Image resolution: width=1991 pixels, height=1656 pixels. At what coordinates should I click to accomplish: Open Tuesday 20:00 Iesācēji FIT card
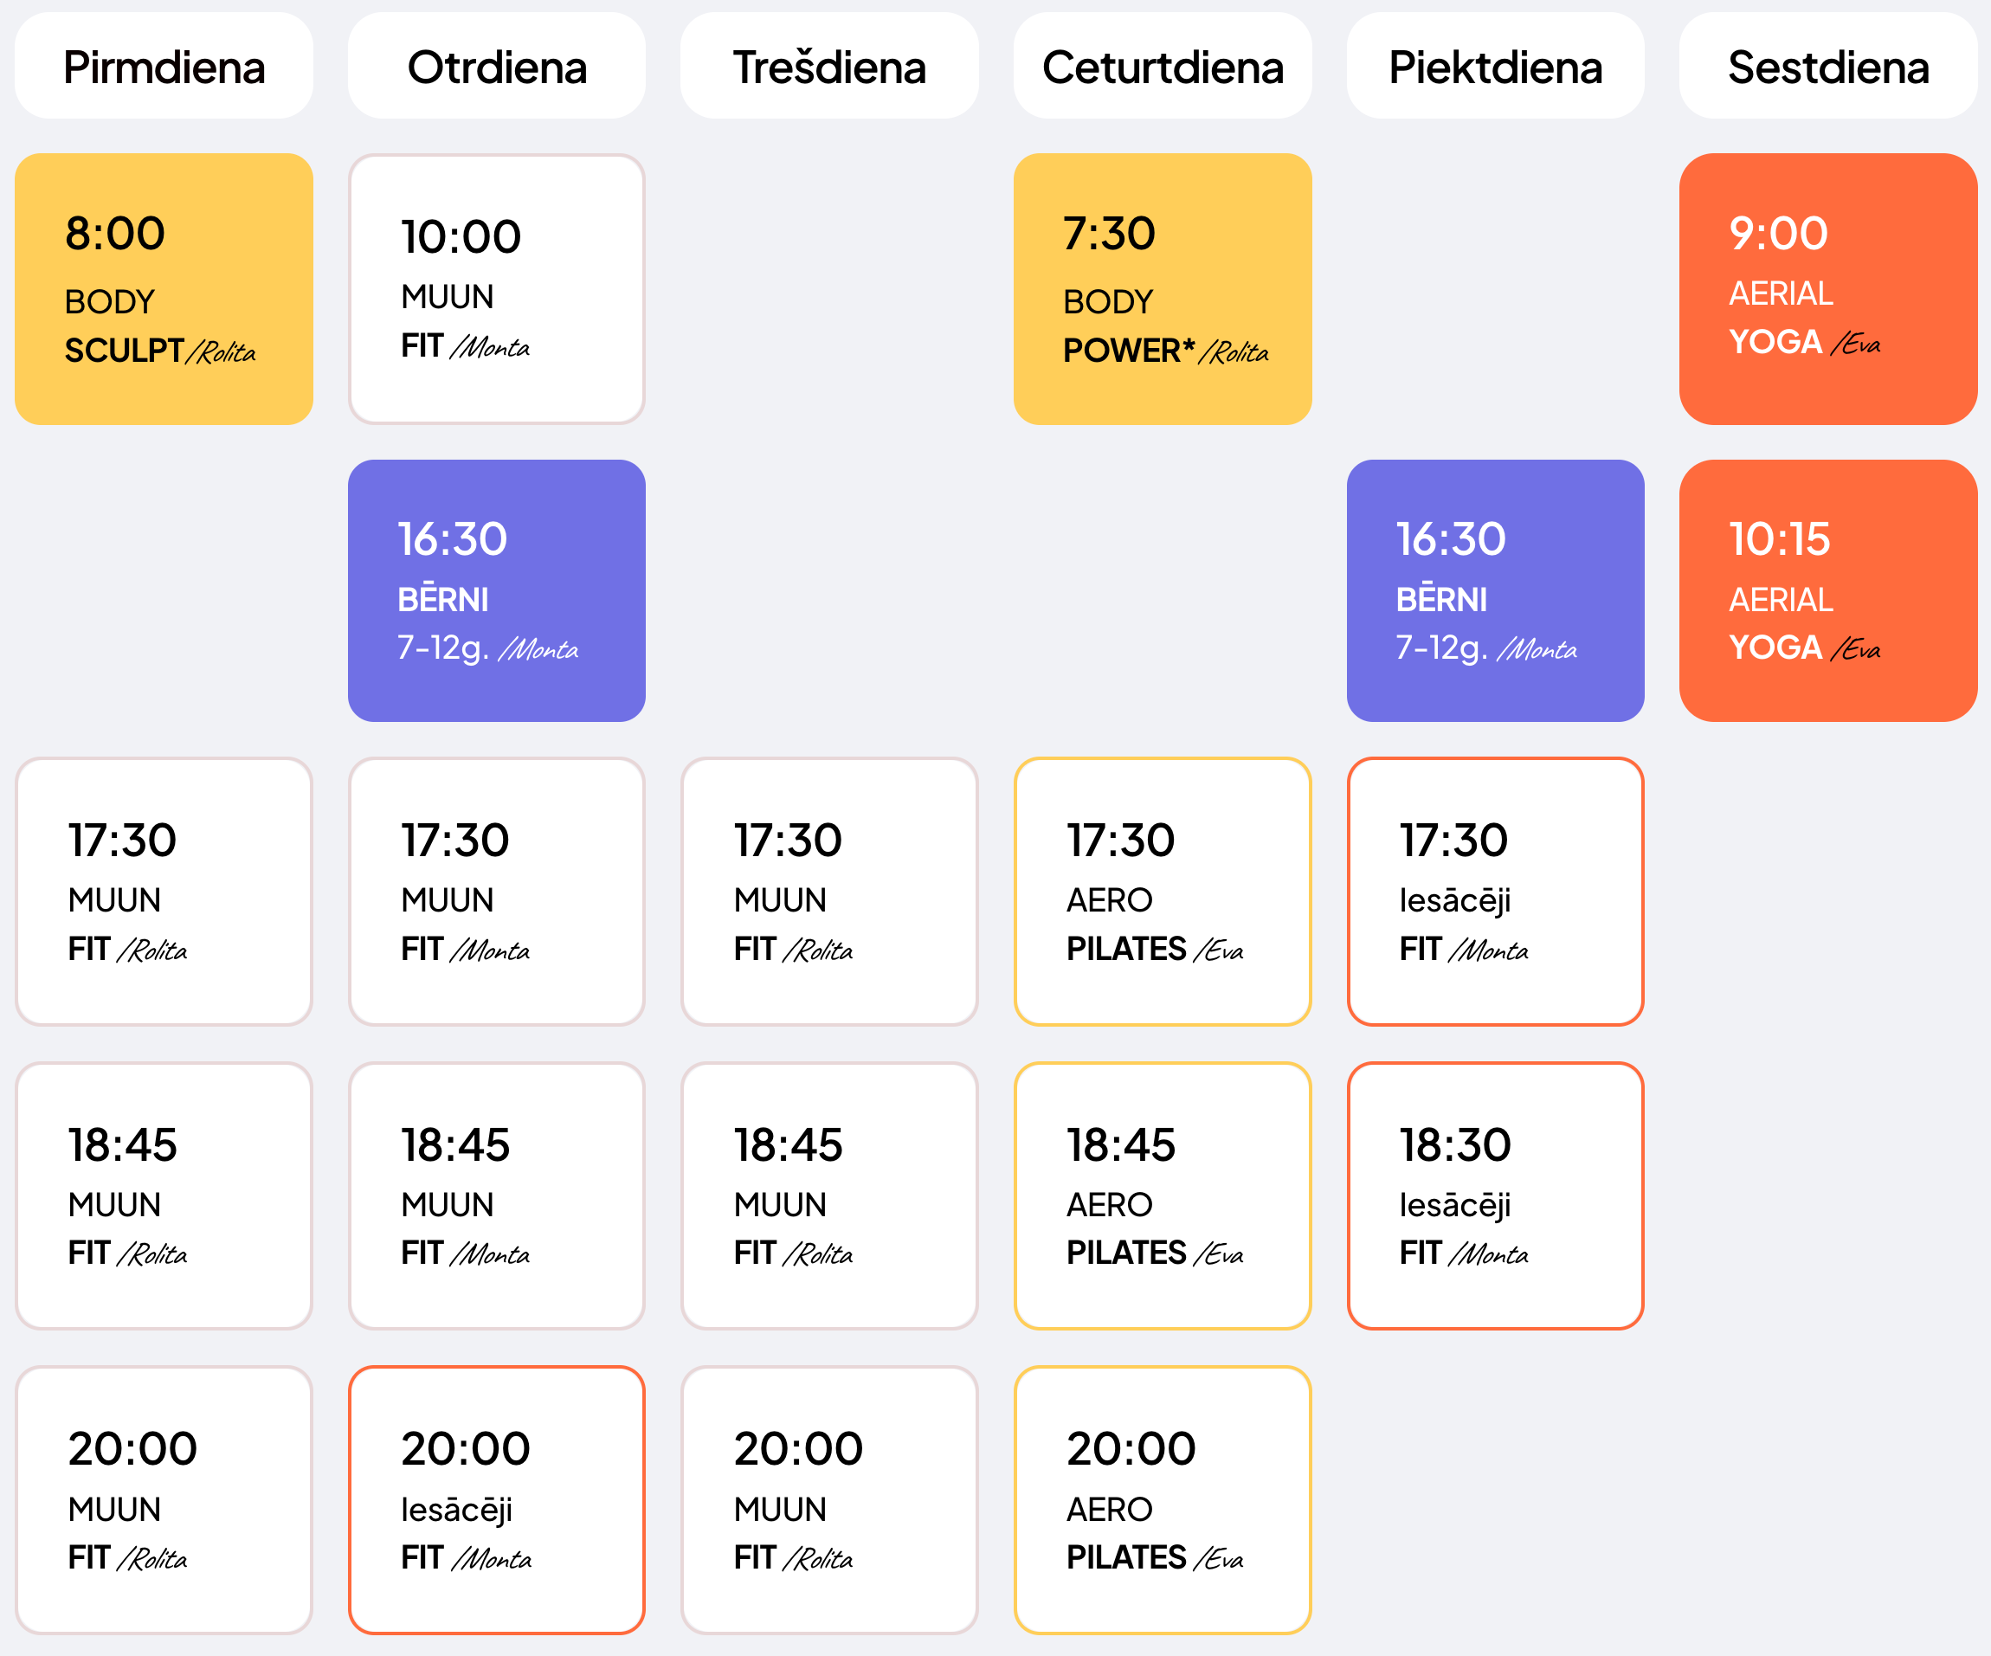click(x=497, y=1499)
